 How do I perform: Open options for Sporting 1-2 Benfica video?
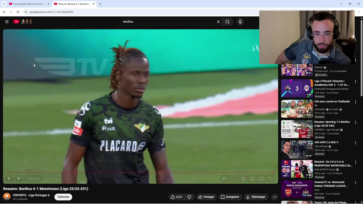[356, 122]
